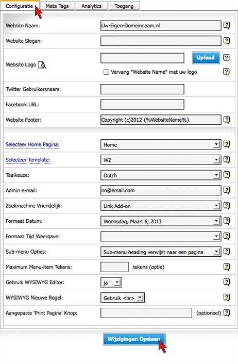Viewport: 238px width, 364px height.
Task: Switch to the Toegang tab
Action: point(124,6)
